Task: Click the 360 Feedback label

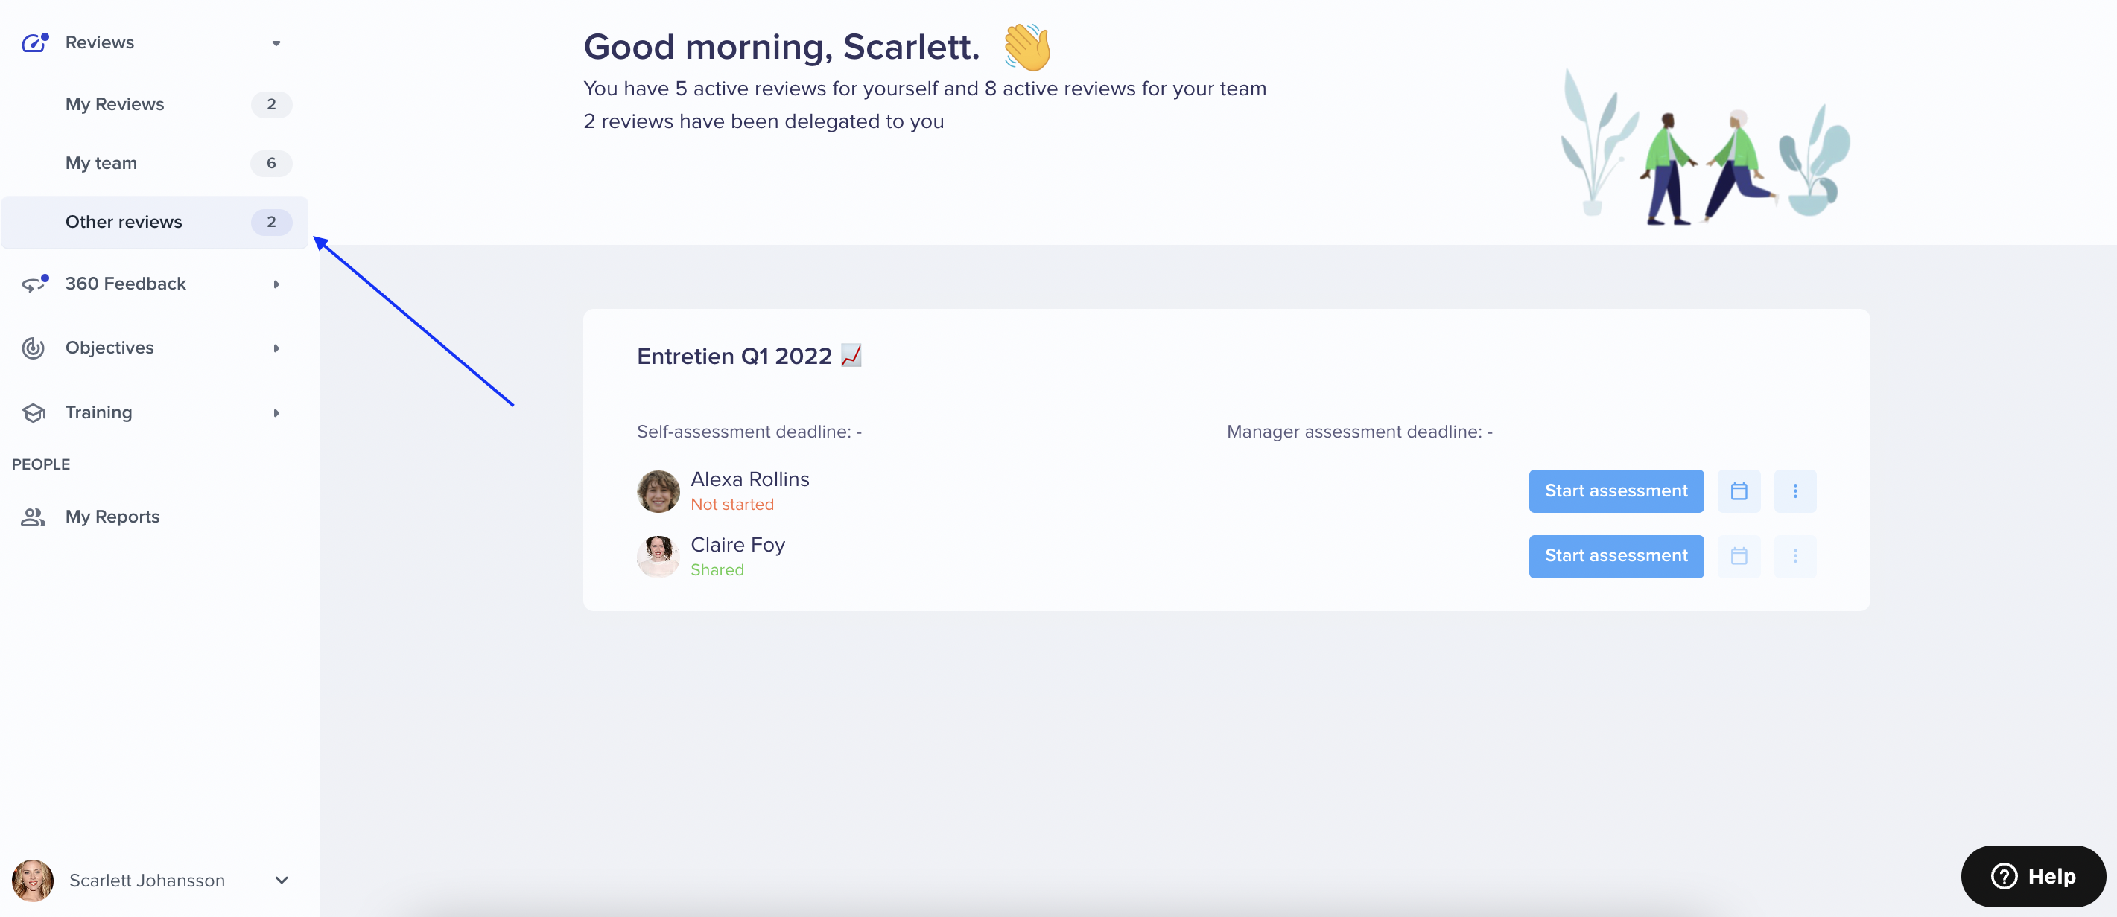Action: [126, 284]
